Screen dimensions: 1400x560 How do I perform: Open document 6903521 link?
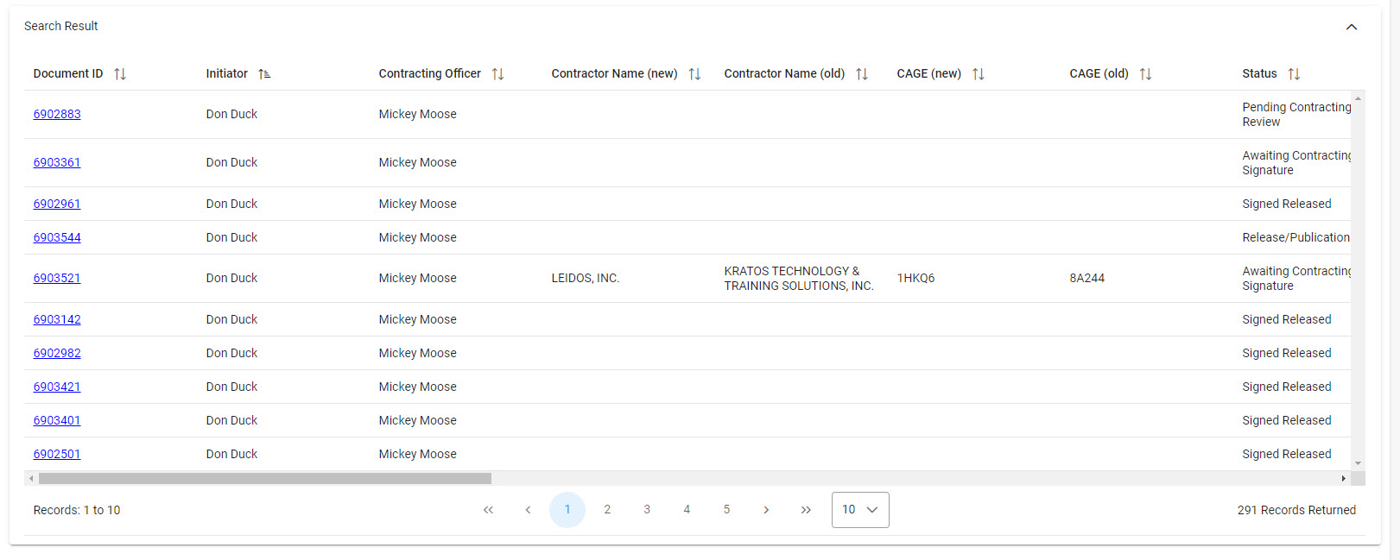click(57, 278)
